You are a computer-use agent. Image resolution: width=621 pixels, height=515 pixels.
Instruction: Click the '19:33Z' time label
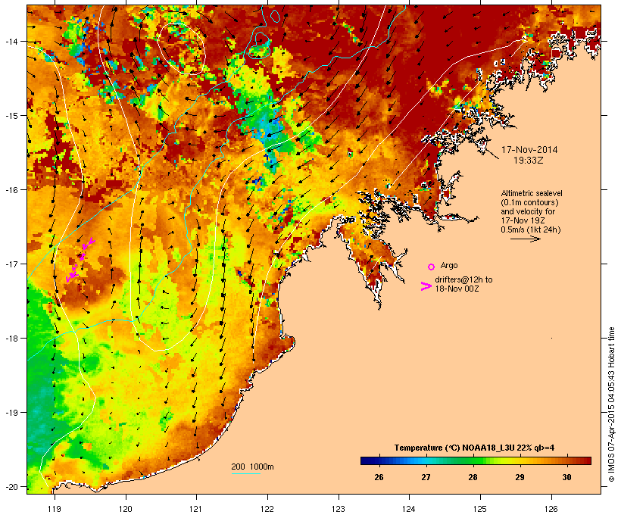coord(529,161)
